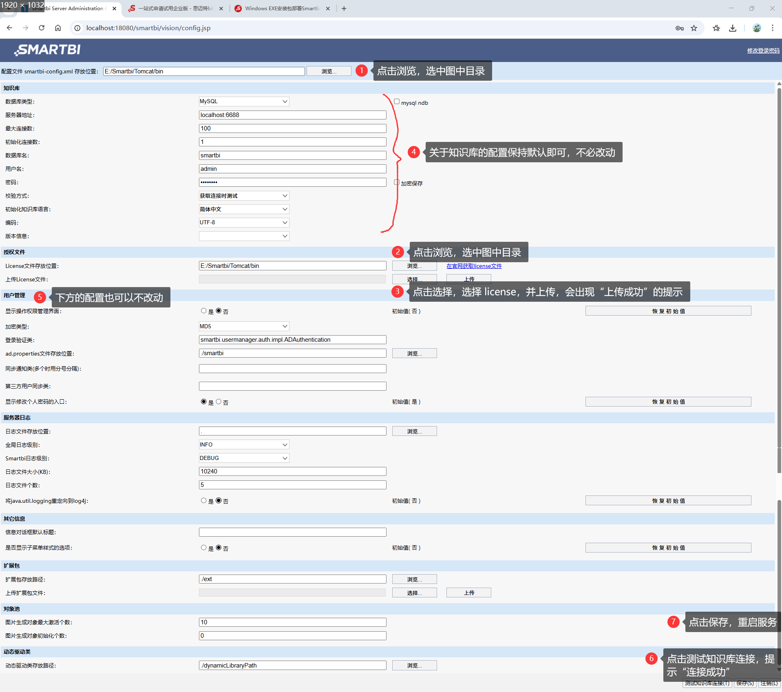Click 浏览 for 动态驱动类存放路径
This screenshot has width=782, height=692.
coord(414,665)
